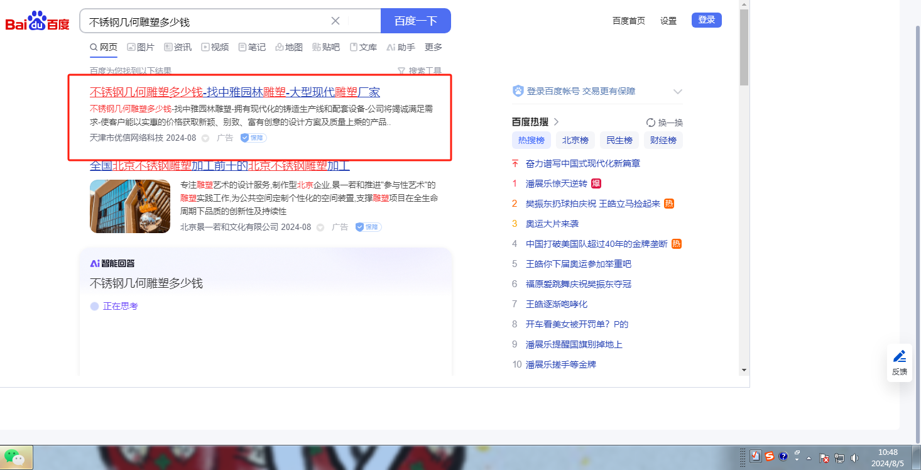This screenshot has width=921, height=470.
Task: Click the 保障 badge on the 北京景一若和文化 ad
Action: tap(369, 227)
